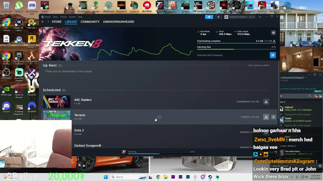The image size is (323, 181).
Task: Open the UNKNOWNUNHEARD profile tab
Action: click(x=118, y=22)
